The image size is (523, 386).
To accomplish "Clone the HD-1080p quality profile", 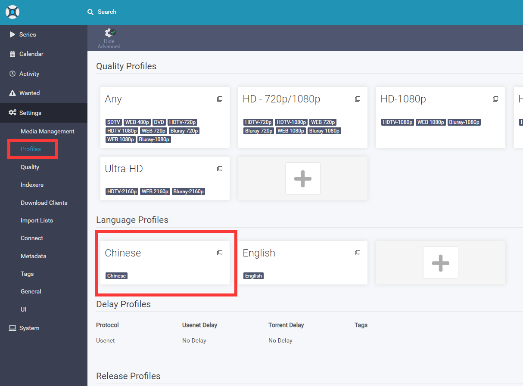I will (x=495, y=99).
